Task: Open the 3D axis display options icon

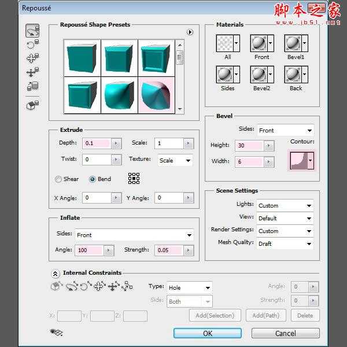Action: click(57, 333)
